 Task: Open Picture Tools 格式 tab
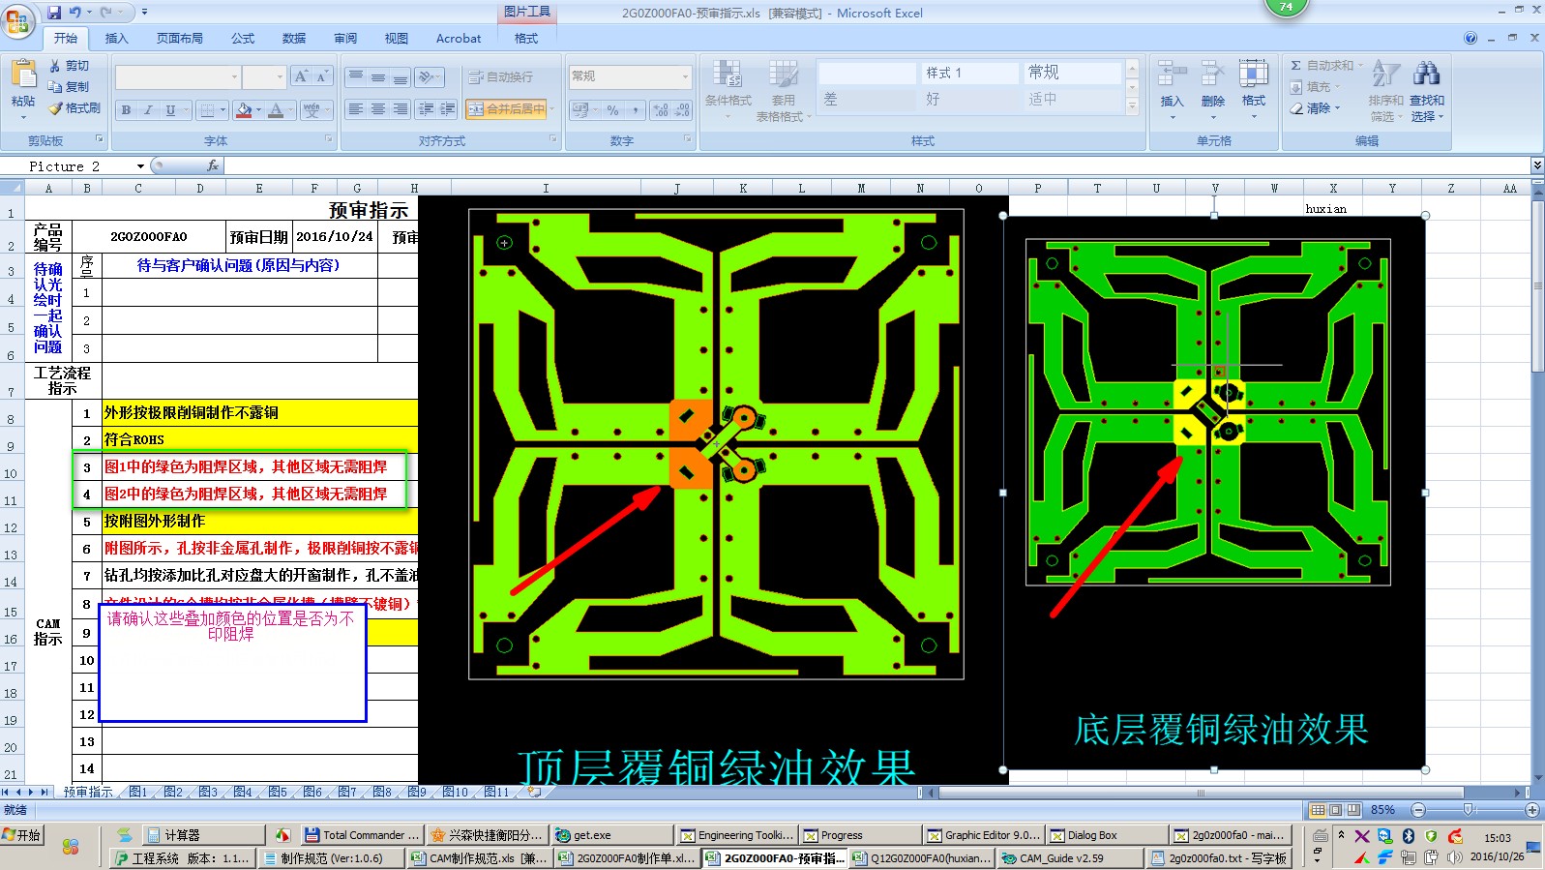tap(526, 39)
